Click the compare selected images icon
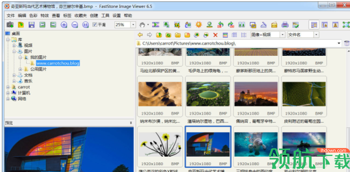350x172 pixels. click(242, 25)
